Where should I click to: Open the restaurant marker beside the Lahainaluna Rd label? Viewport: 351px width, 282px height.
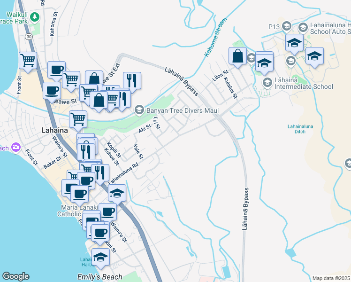tap(100, 172)
